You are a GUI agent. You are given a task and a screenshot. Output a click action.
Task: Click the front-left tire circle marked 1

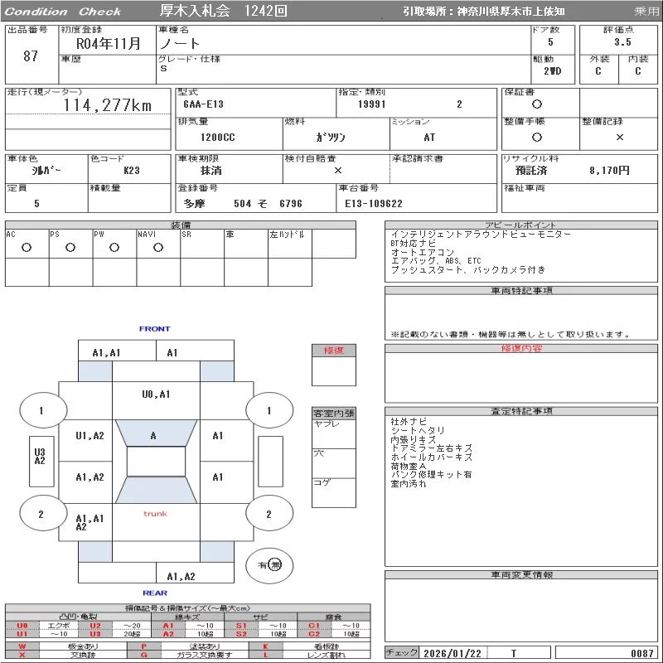(x=41, y=410)
